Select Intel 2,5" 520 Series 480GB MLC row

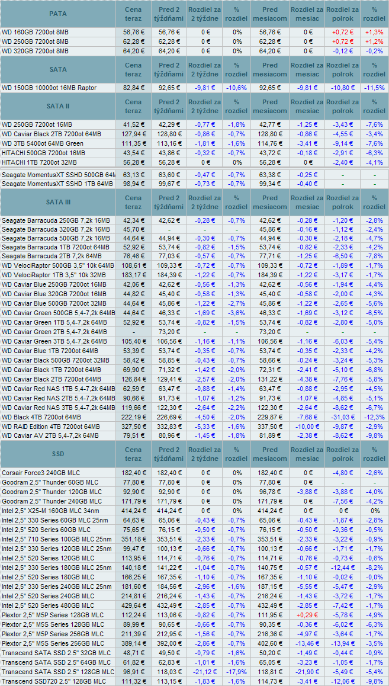coord(48,607)
